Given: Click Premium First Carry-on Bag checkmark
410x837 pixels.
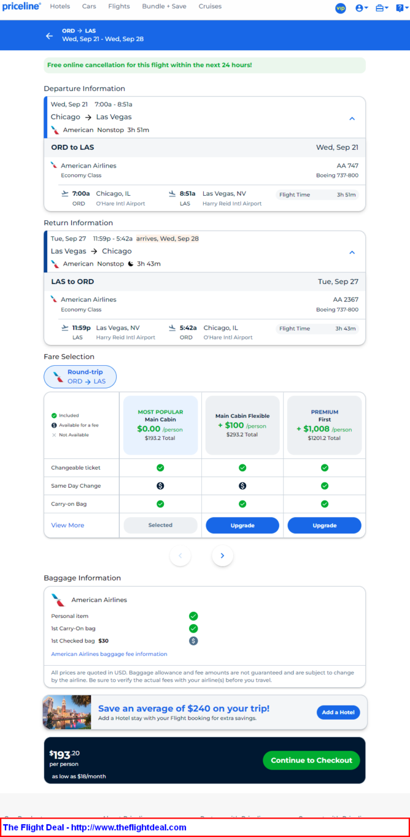Looking at the screenshot, I should click(324, 504).
